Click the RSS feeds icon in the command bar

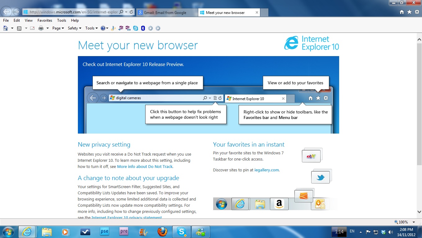[19, 28]
